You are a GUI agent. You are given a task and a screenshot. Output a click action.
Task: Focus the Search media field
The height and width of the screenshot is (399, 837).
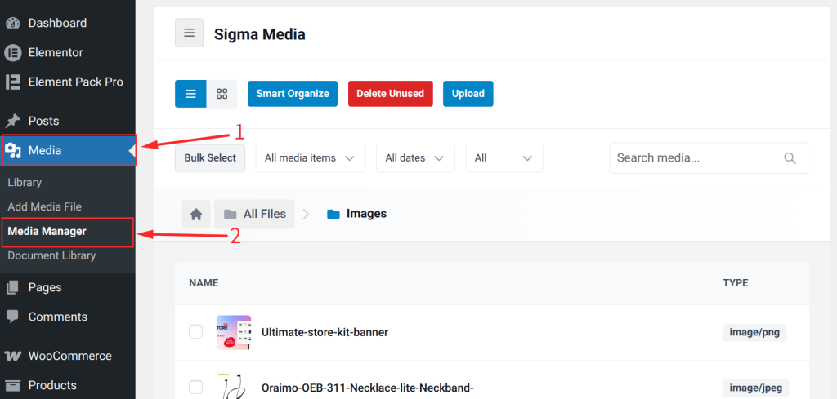pyautogui.click(x=709, y=158)
